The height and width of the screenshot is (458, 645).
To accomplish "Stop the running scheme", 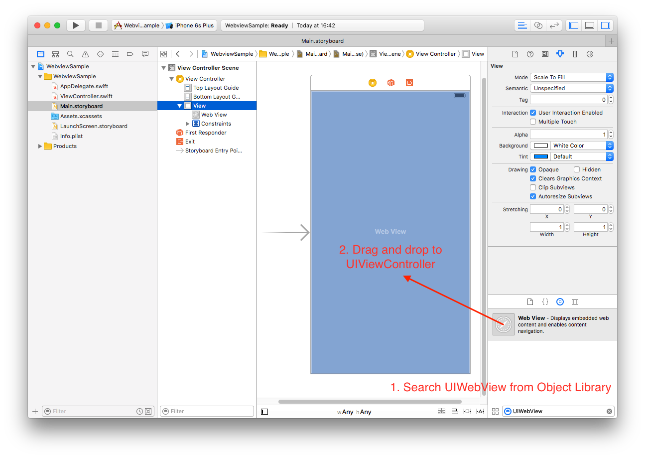I will point(99,25).
